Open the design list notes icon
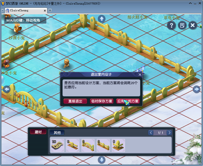This screenshot has height=166, width=203. pyautogui.click(x=182, y=25)
